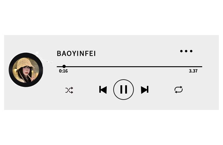Click the sparkle decoration beside the vinyl

point(44,58)
